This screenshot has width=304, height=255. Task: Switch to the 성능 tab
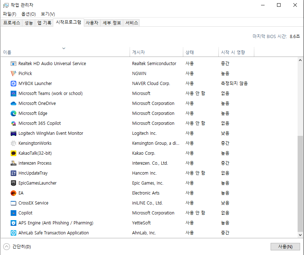coord(29,23)
